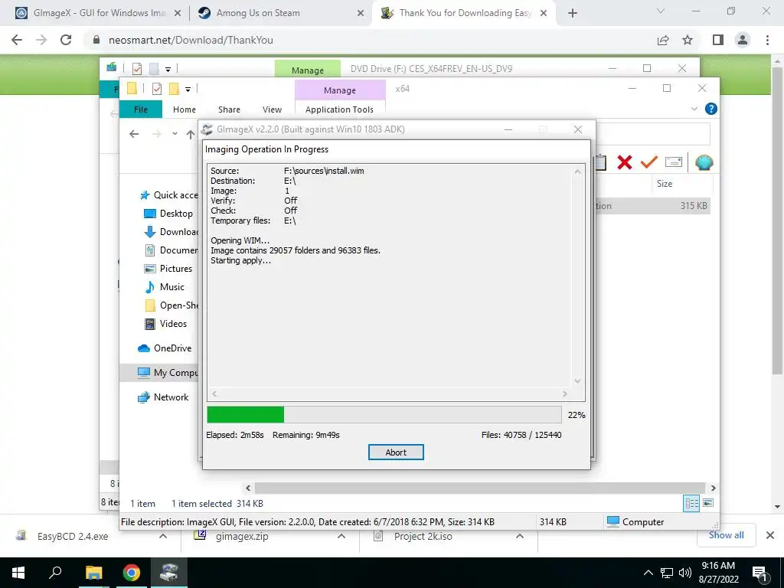Click the Rename icon in ribbon
Viewport: 784px width, 588px height.
click(674, 162)
